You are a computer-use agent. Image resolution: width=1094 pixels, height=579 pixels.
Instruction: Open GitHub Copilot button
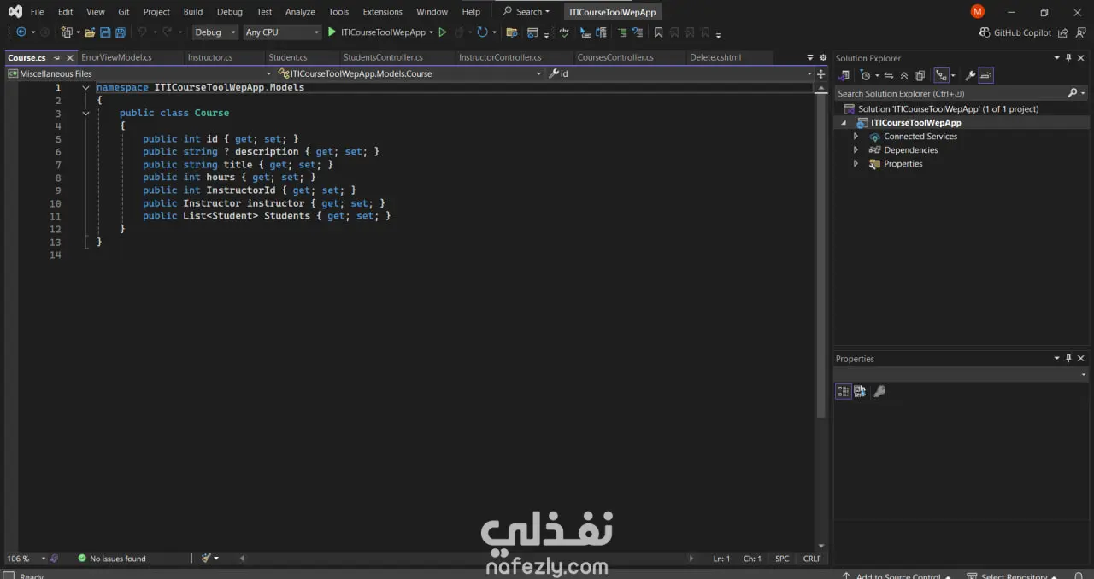[1015, 32]
